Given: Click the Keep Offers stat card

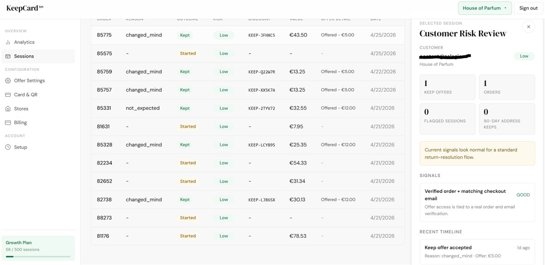Looking at the screenshot, I should click(448, 87).
